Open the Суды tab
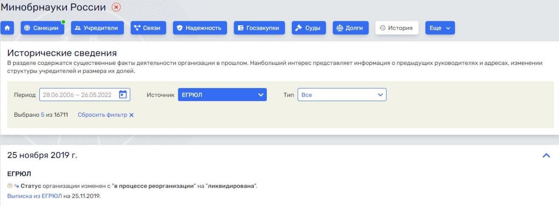This screenshot has height=206, width=559. click(309, 28)
